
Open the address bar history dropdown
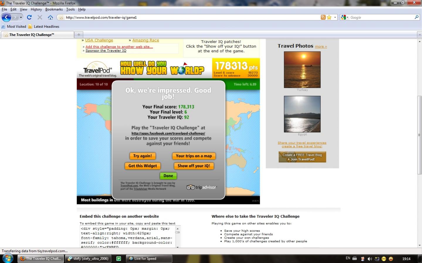[335, 18]
